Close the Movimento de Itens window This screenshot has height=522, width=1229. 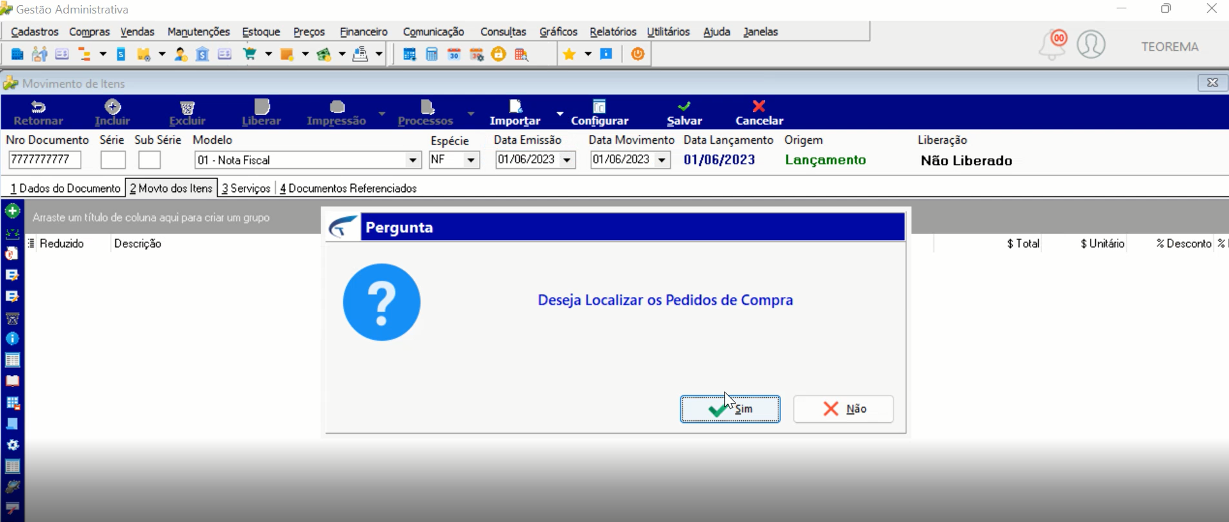(1212, 83)
